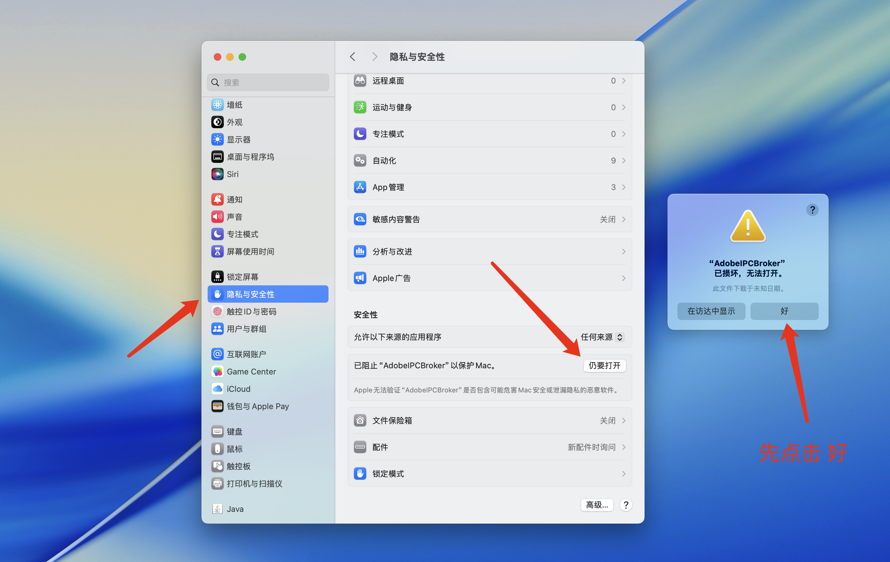Image resolution: width=890 pixels, height=562 pixels.
Task: Click the 在访达中显示 button
Action: [x=711, y=311]
